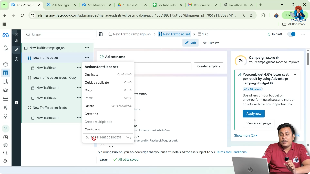Open the campaign score info icon
Viewport: 310px width, 174px height.
(277, 58)
